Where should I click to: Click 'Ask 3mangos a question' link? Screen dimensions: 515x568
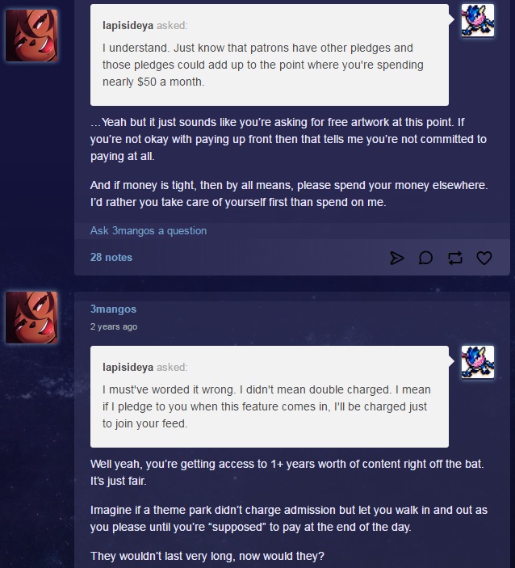[149, 231]
